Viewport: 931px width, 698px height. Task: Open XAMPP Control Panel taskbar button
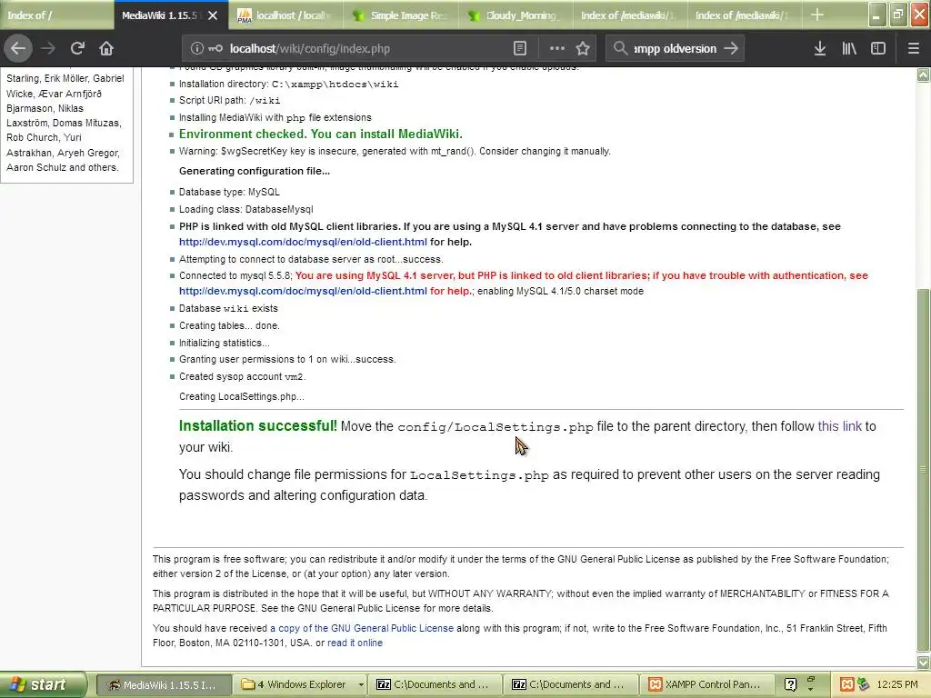tap(706, 684)
